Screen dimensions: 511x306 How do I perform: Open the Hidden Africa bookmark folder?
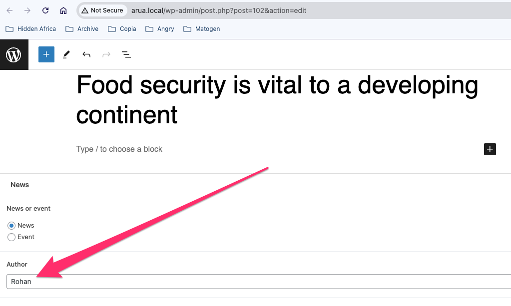point(31,29)
